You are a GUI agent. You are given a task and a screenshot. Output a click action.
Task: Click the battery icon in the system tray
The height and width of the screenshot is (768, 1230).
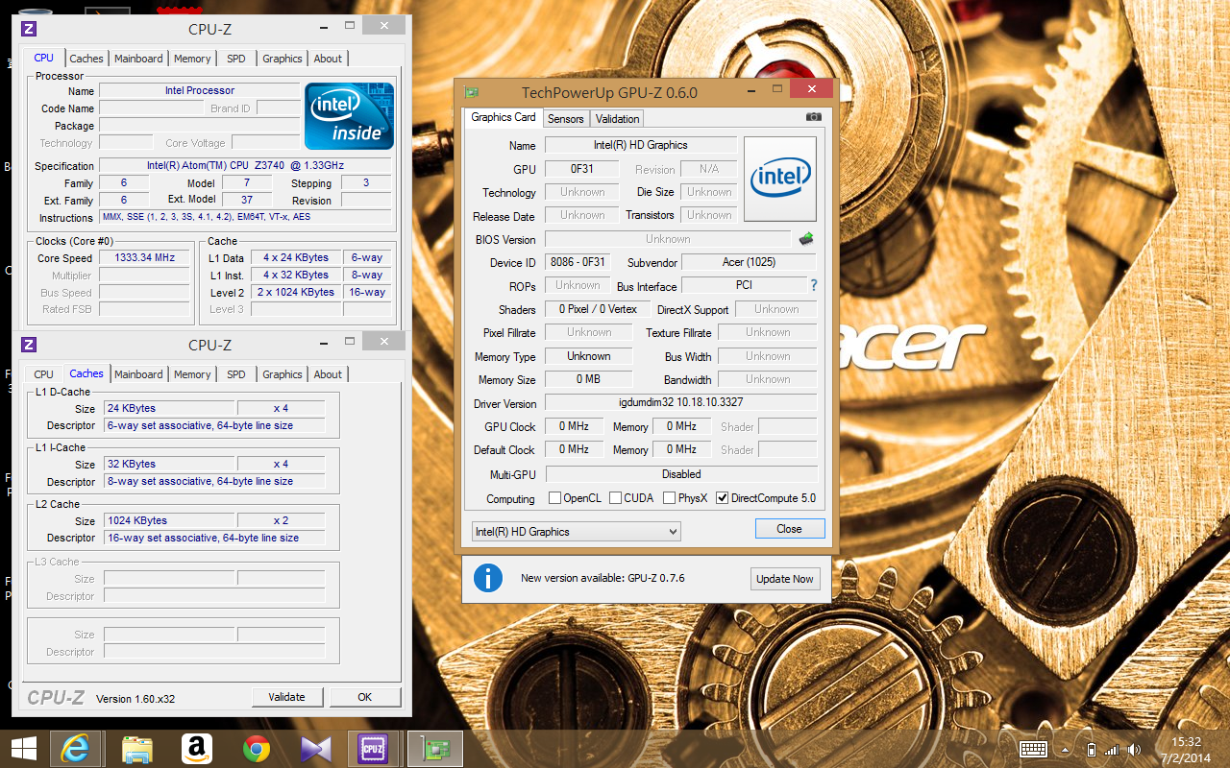tap(1091, 750)
